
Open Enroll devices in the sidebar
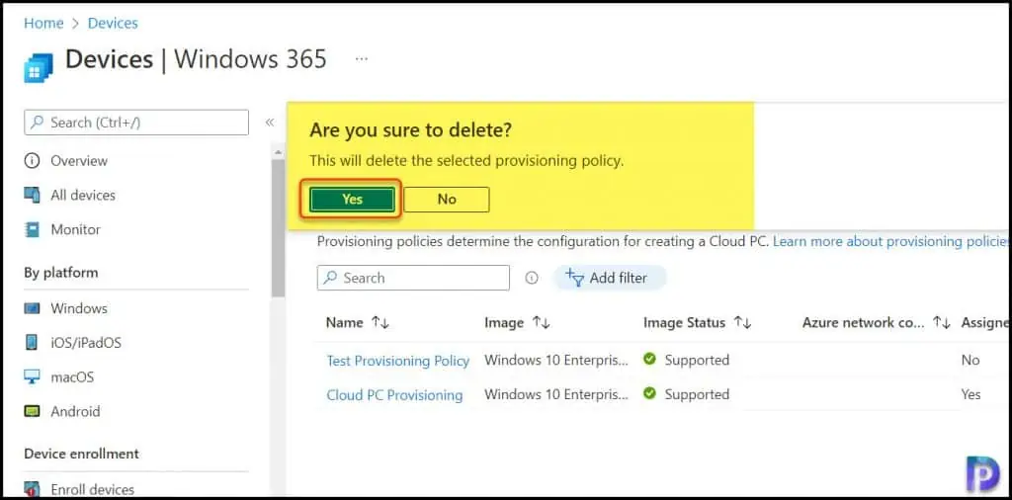pos(92,489)
